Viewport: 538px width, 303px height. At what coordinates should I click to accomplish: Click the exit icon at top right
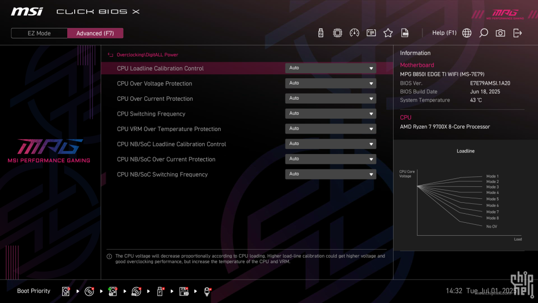tap(518, 33)
